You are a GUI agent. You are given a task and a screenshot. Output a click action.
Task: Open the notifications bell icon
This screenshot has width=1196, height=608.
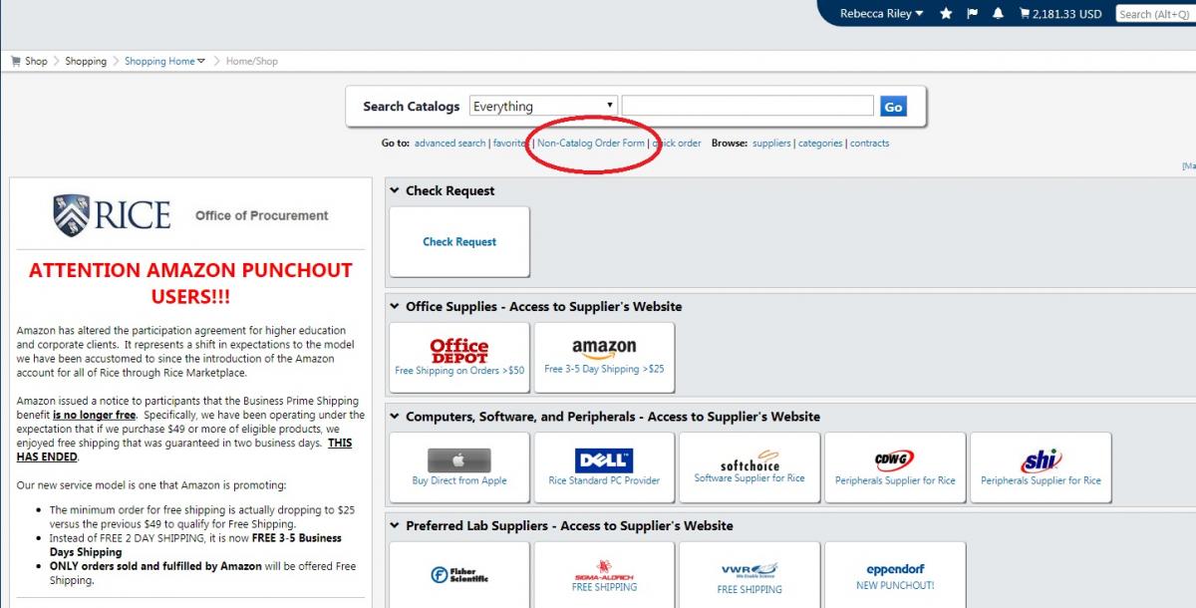coord(998,14)
